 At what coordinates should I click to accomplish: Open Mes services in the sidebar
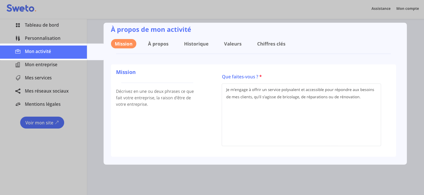coord(38,78)
